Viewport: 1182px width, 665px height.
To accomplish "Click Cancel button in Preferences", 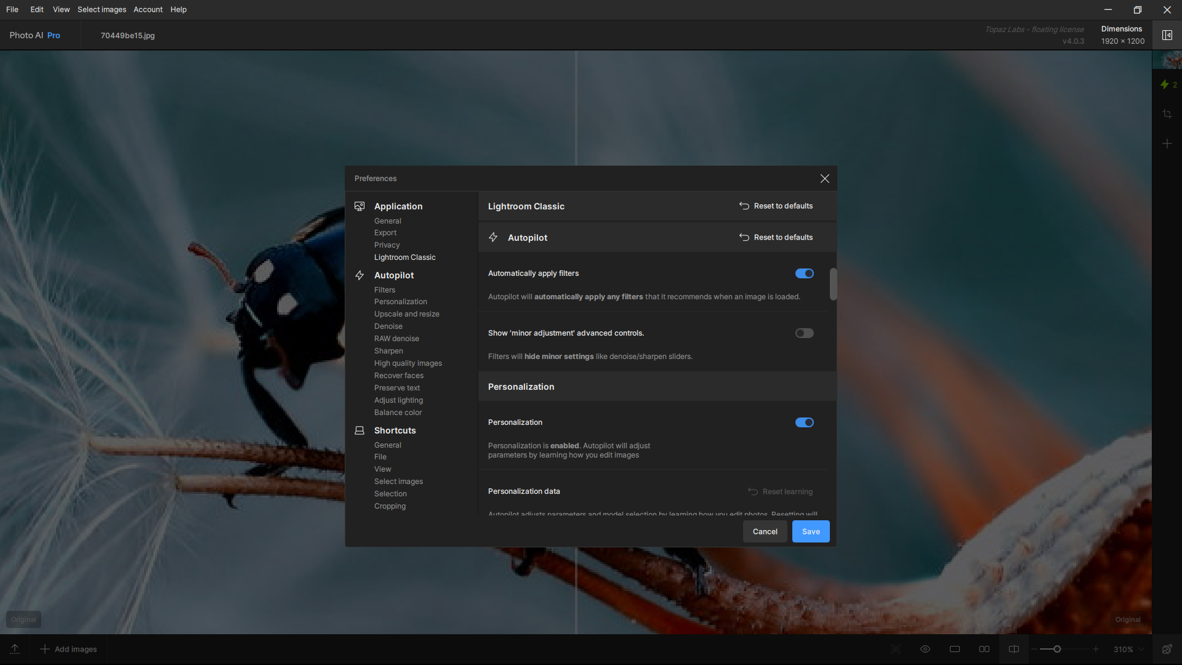I will [765, 531].
